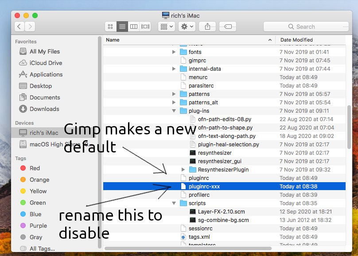
Task: Select the pluginrc-xxx file
Action: tap(224, 187)
